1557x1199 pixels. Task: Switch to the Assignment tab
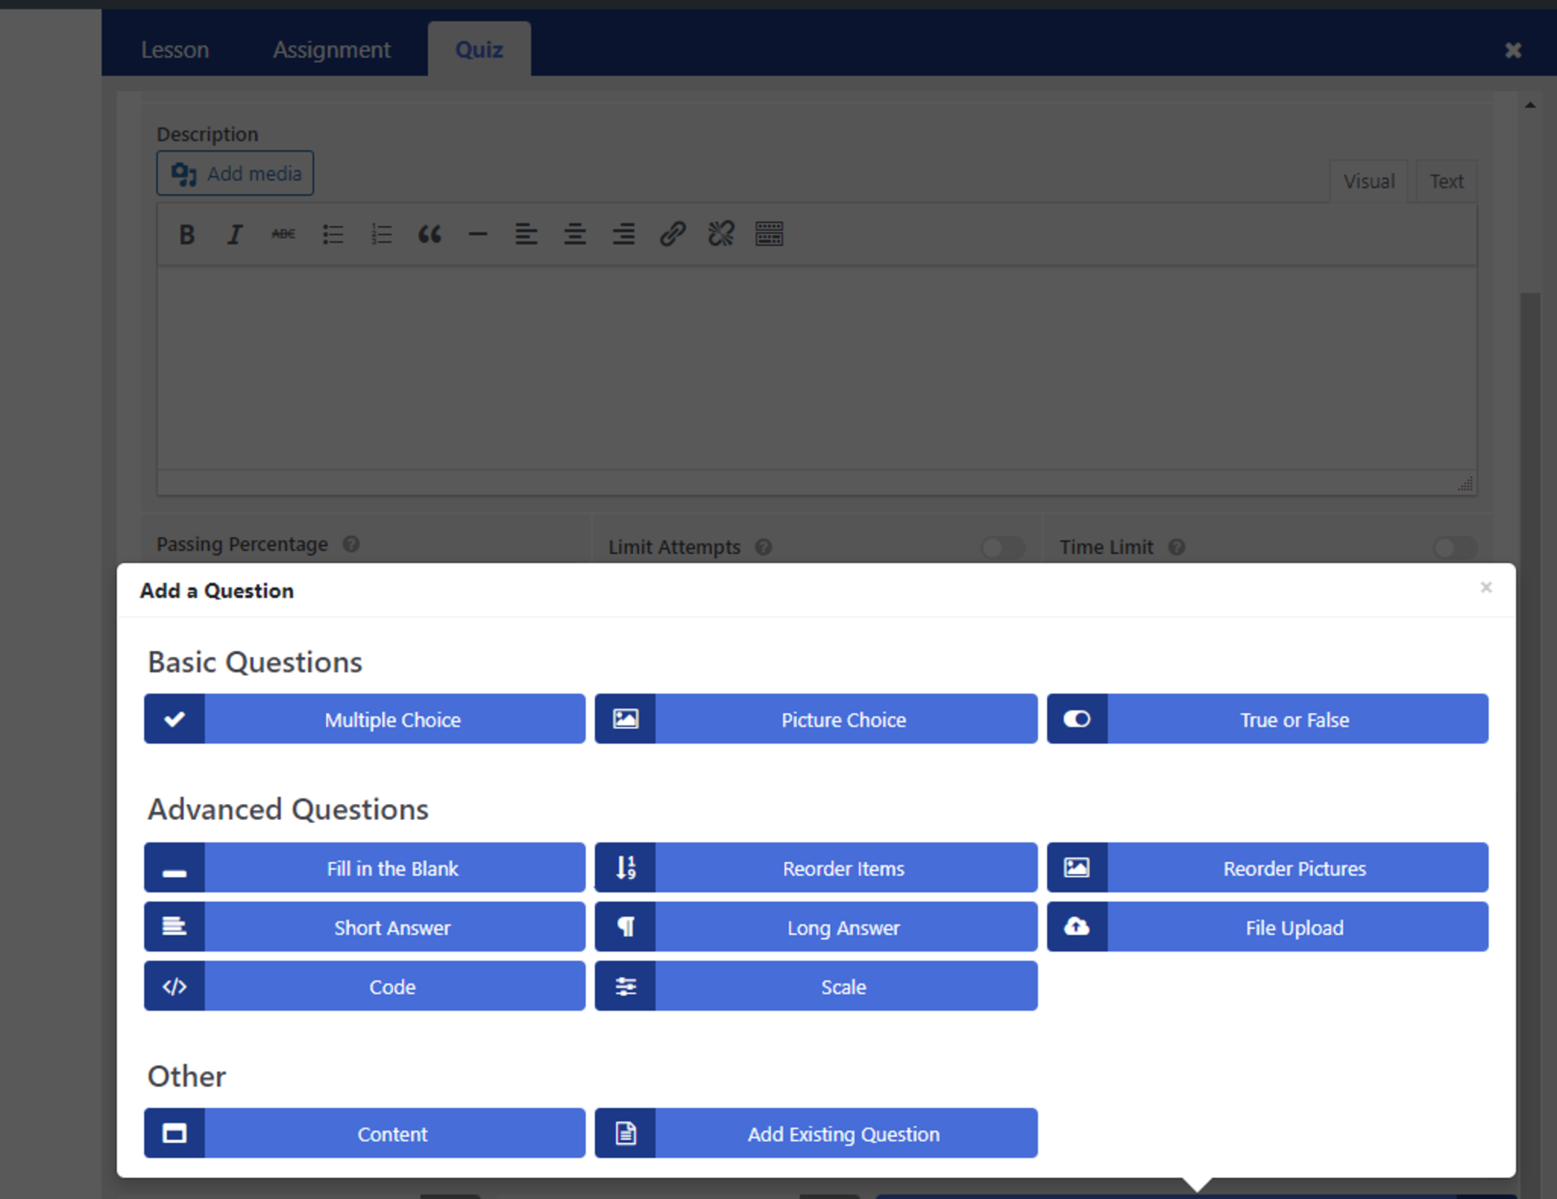(x=332, y=49)
